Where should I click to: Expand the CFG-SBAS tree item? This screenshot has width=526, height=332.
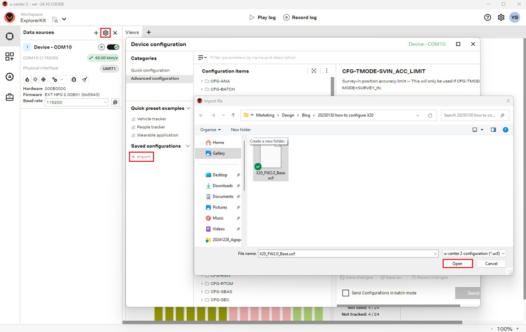(x=202, y=292)
